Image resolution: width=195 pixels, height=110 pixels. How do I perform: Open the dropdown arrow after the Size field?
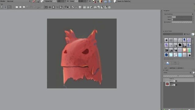pyautogui.click(x=90, y=1)
